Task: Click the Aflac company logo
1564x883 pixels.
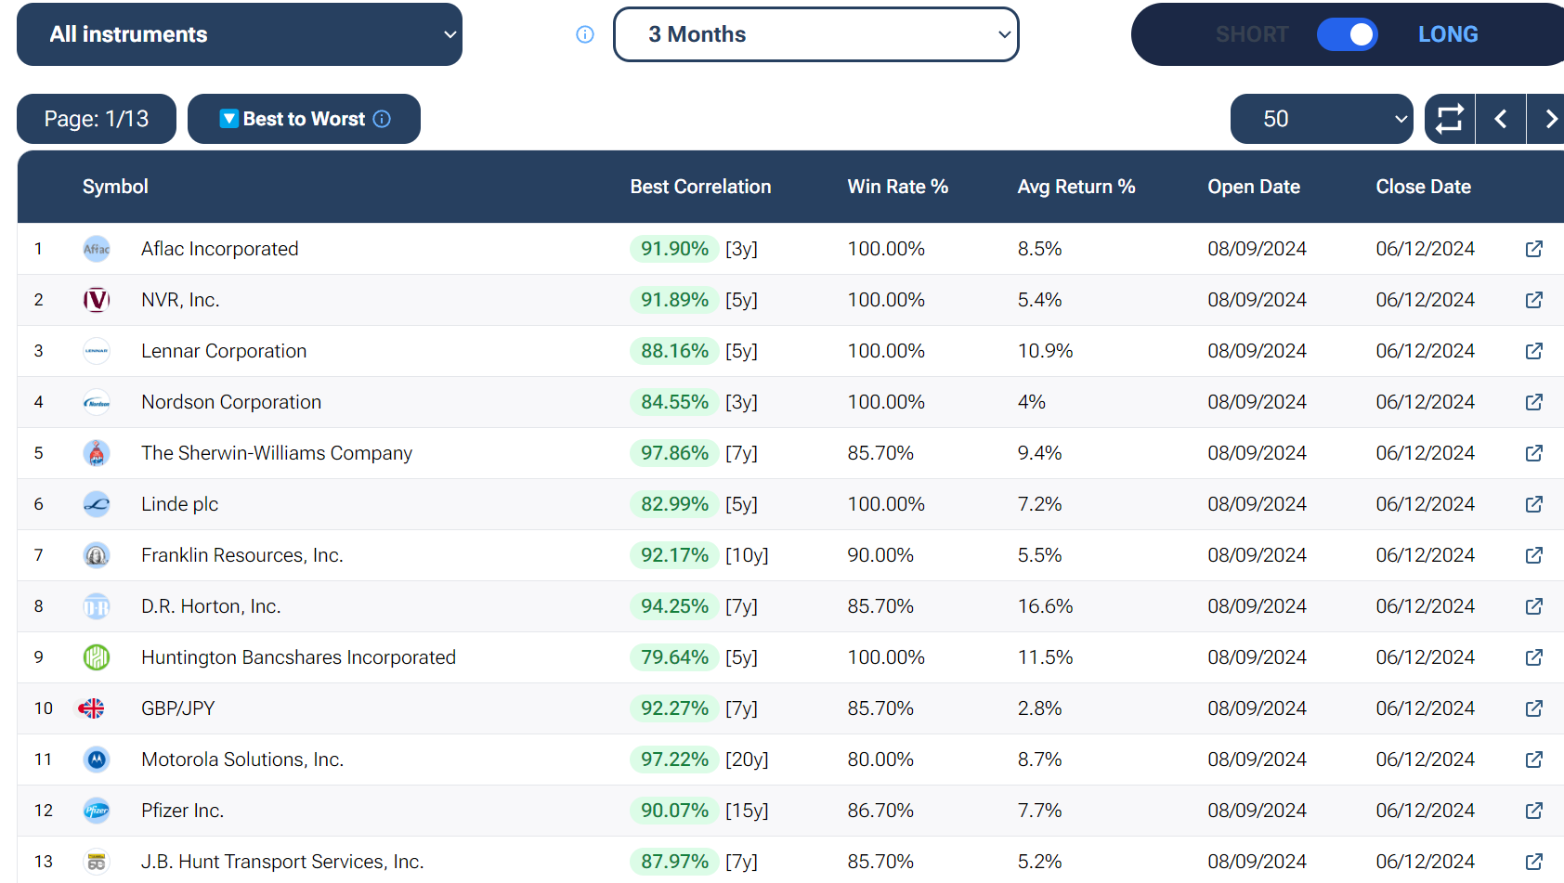Action: pos(97,249)
